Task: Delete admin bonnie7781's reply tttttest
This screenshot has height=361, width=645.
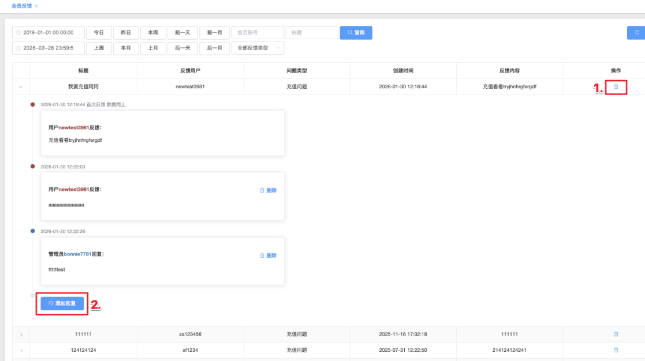Action: [x=268, y=255]
